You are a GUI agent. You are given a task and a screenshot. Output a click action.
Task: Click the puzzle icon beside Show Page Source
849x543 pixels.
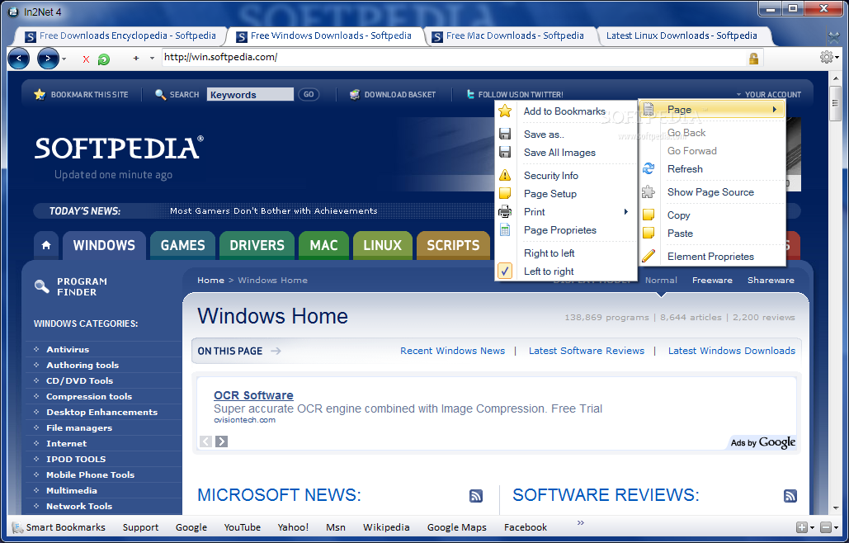649,191
